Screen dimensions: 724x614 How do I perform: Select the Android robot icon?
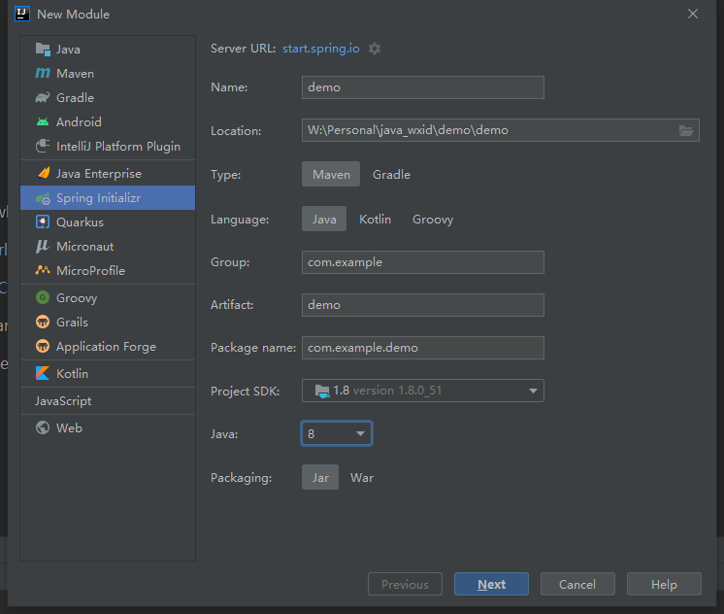click(x=43, y=122)
